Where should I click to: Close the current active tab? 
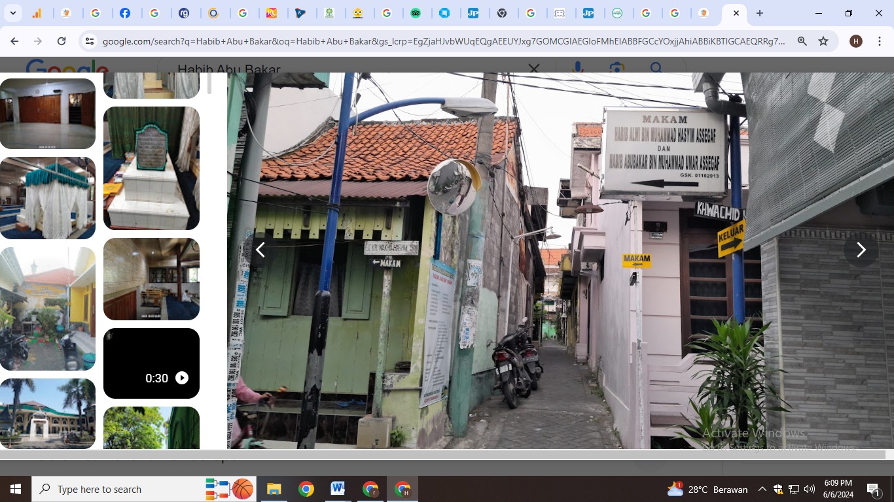[x=736, y=13]
